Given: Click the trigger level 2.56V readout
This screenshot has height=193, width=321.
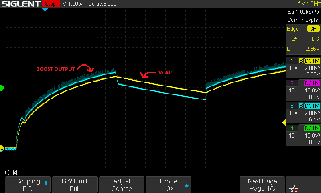Looking at the screenshot, I should pos(311,48).
